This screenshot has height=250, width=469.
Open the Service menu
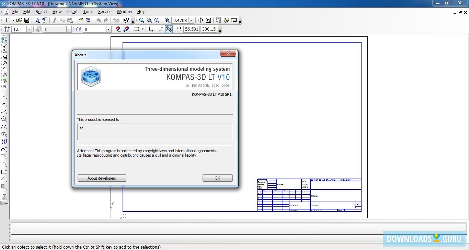[105, 11]
